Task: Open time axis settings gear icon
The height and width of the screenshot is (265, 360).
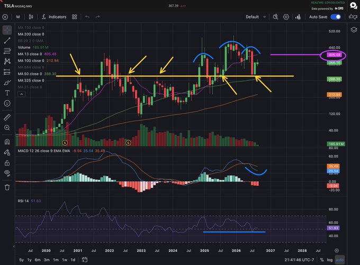Action: pos(337,251)
